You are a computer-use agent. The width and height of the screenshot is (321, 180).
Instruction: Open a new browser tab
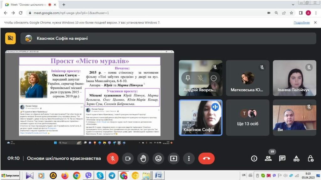point(64,5)
